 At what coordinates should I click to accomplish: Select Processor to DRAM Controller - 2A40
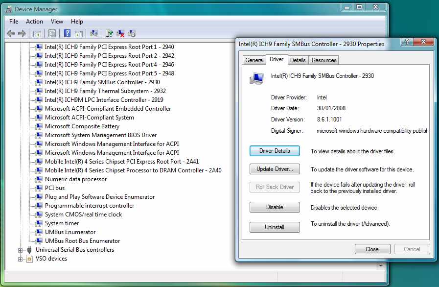click(x=133, y=170)
